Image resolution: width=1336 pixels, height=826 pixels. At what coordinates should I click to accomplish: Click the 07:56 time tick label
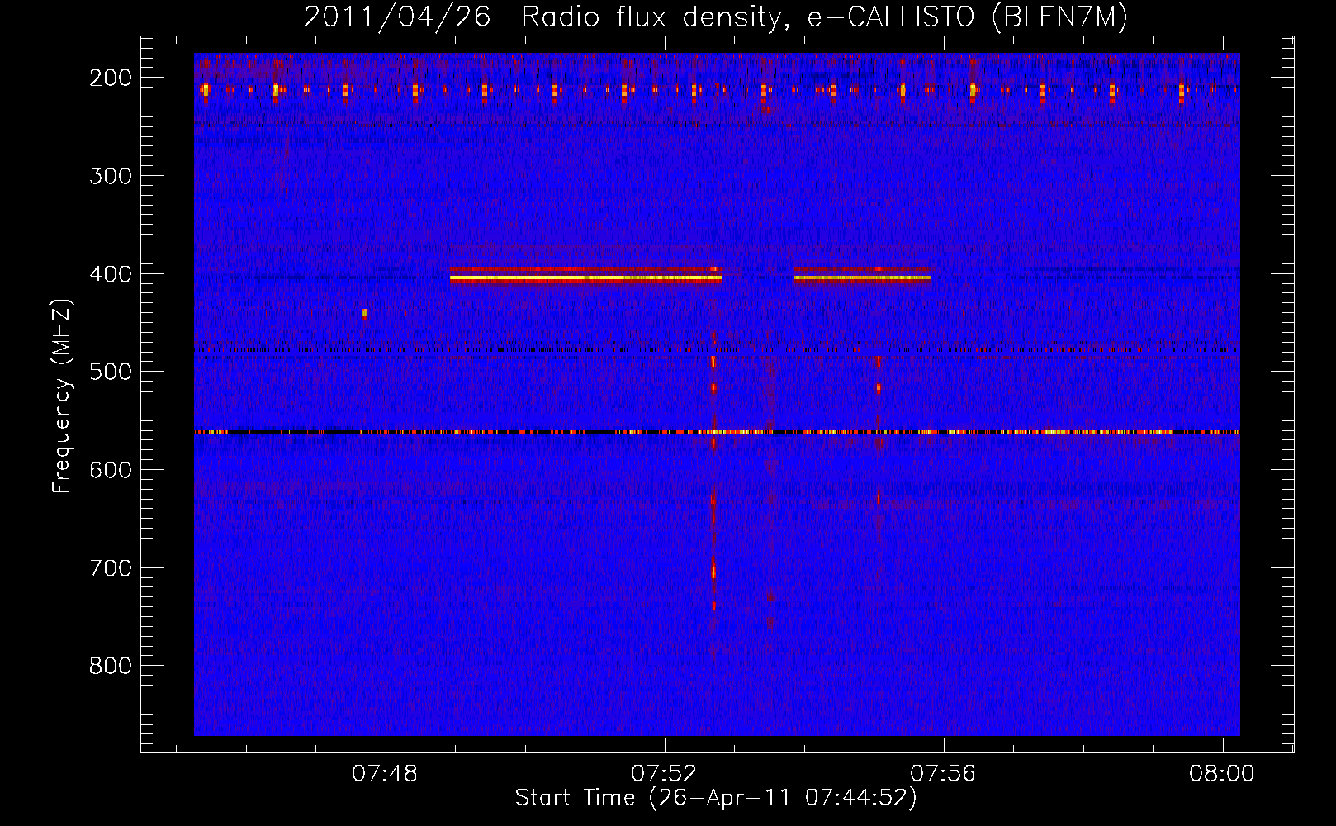click(943, 774)
